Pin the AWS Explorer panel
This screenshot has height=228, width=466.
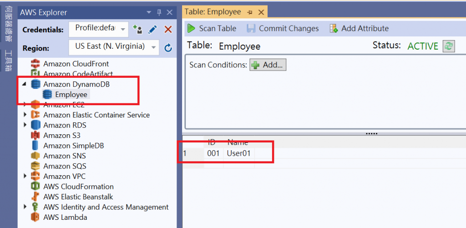tap(159, 12)
